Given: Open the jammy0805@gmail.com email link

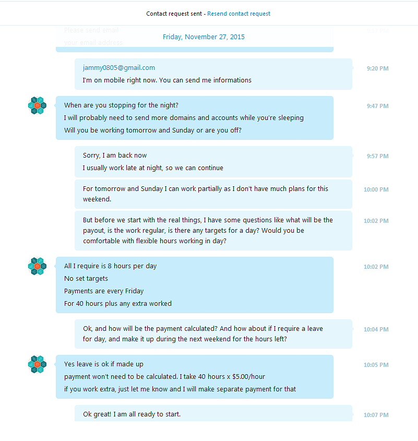Looking at the screenshot, I should tap(118, 67).
